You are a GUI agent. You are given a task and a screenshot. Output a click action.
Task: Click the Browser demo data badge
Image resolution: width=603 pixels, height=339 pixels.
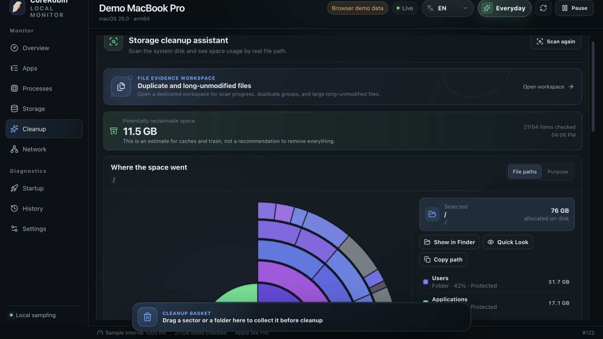point(358,8)
